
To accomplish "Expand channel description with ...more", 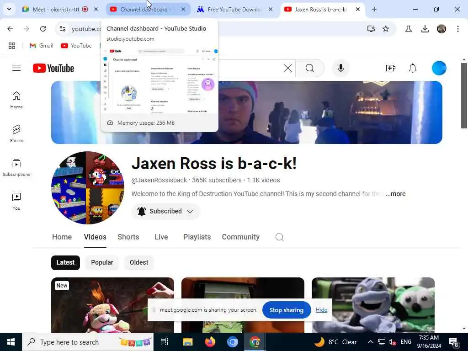I will coord(395,194).
